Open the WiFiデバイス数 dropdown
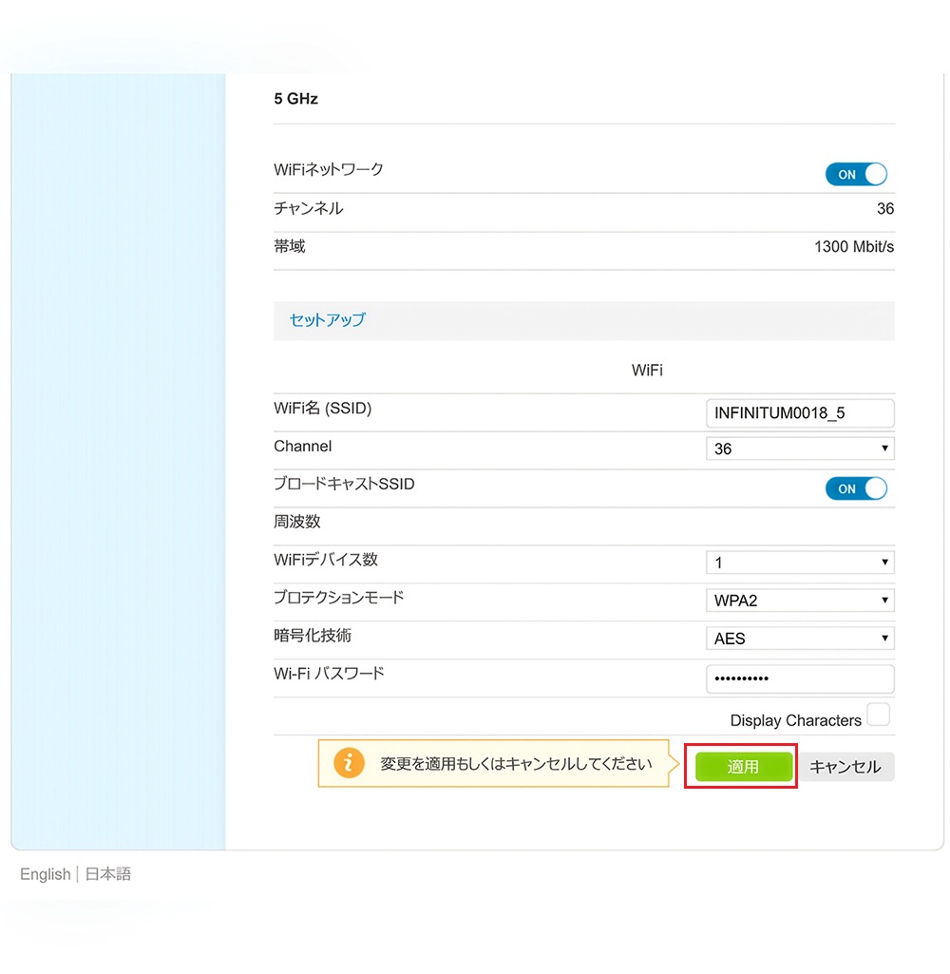Screen dimensions: 950x974 (800, 563)
